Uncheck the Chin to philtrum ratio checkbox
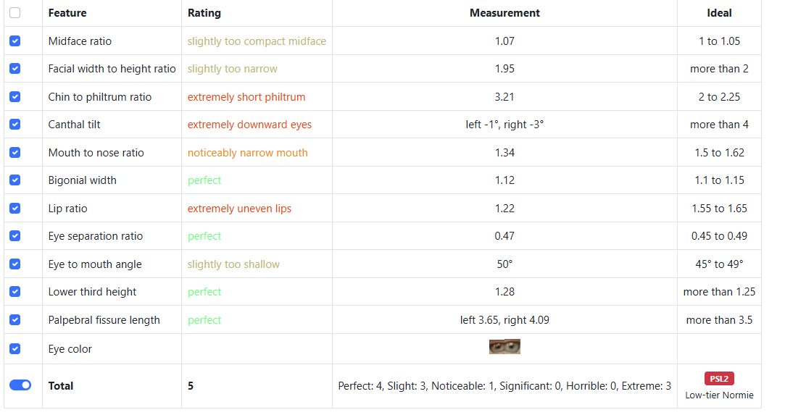785x415 pixels. point(15,96)
